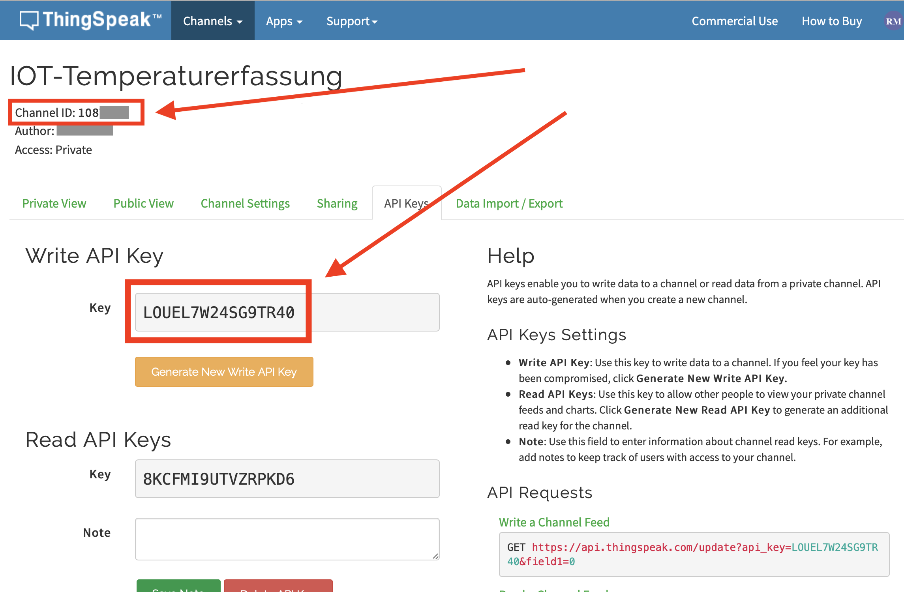Image resolution: width=904 pixels, height=592 pixels.
Task: Click inside the Note text area
Action: (287, 539)
